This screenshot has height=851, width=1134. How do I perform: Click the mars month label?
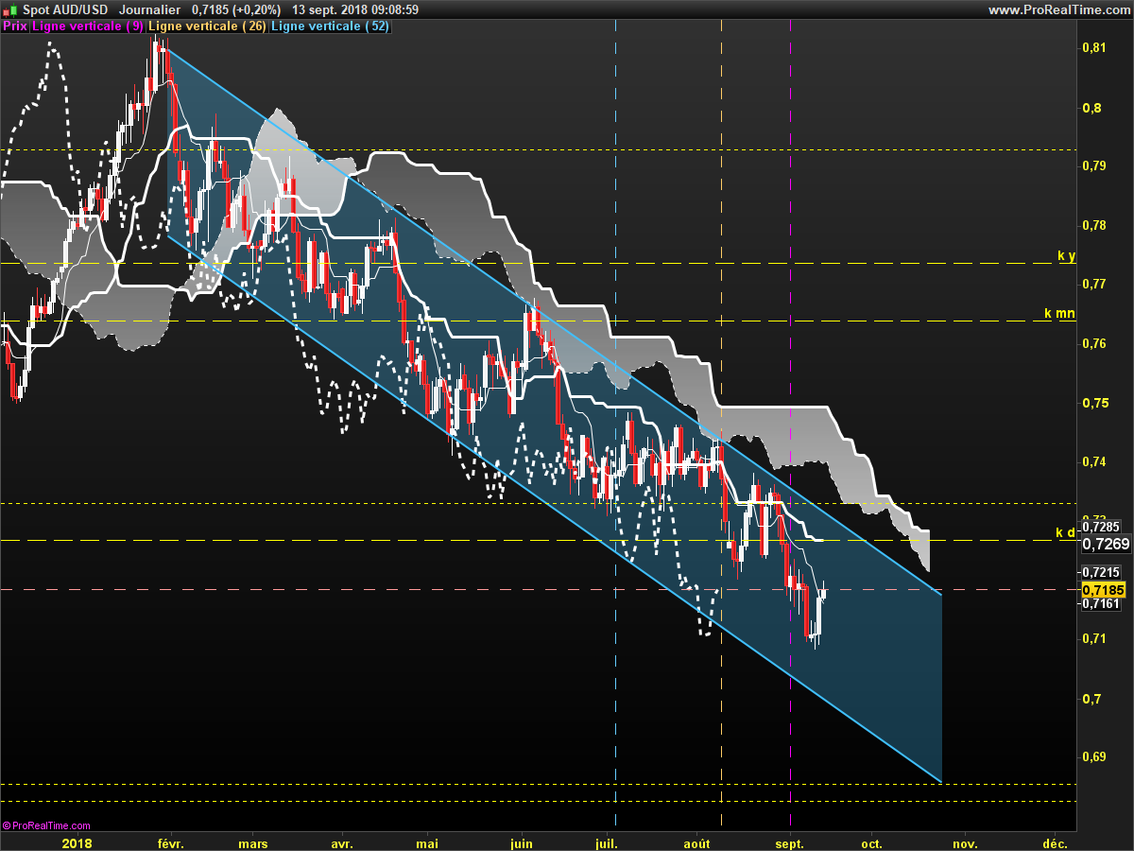tap(253, 843)
